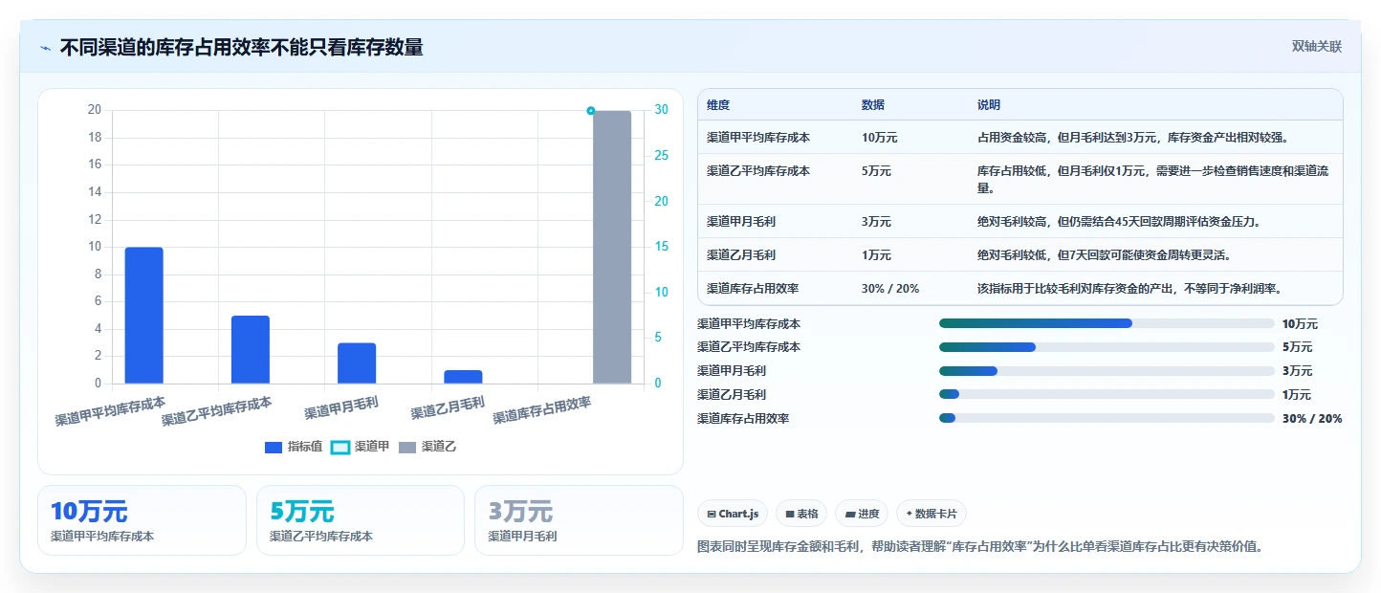The image size is (1381, 593).
Task: Click the footer description starting 图表同时呈现
Action: (981, 547)
